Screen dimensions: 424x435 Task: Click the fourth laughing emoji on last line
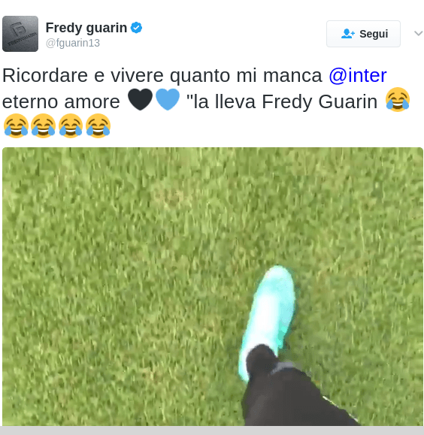tap(98, 125)
